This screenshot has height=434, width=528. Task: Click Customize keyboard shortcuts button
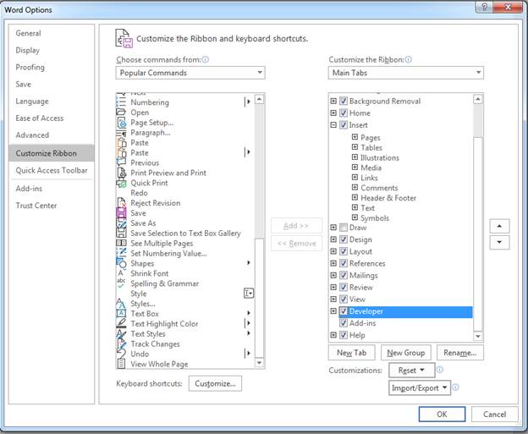[215, 383]
